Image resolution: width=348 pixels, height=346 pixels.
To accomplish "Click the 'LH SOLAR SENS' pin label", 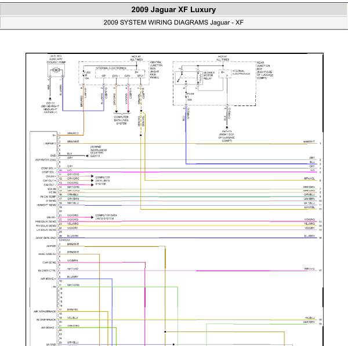I will point(46,230).
